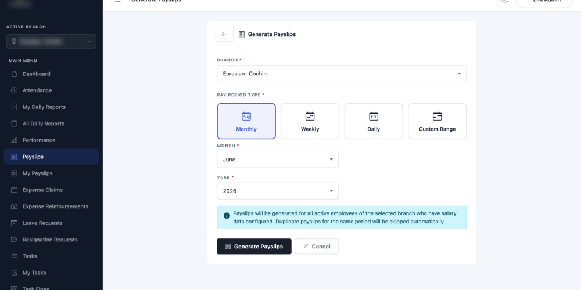Open the Branch dropdown showing Eurasian -Cochin

point(342,74)
